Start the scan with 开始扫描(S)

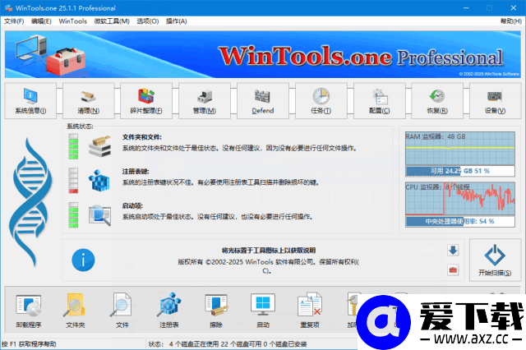(x=495, y=260)
